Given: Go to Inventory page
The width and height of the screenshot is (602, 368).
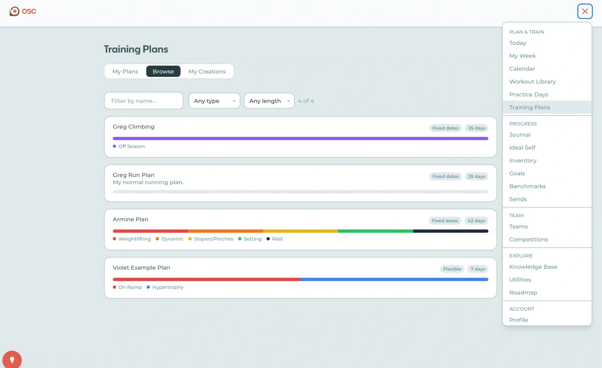Looking at the screenshot, I should [547, 161].
